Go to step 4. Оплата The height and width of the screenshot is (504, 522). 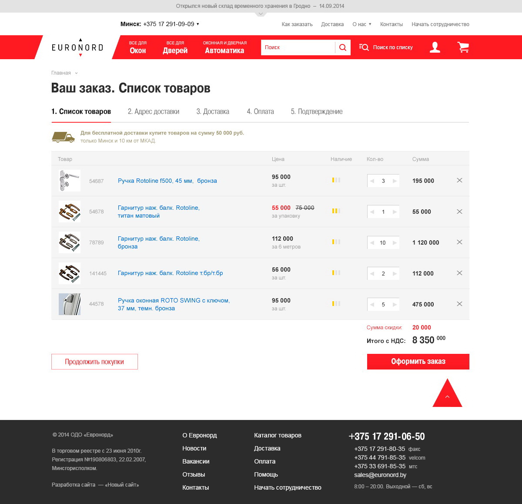click(x=260, y=111)
